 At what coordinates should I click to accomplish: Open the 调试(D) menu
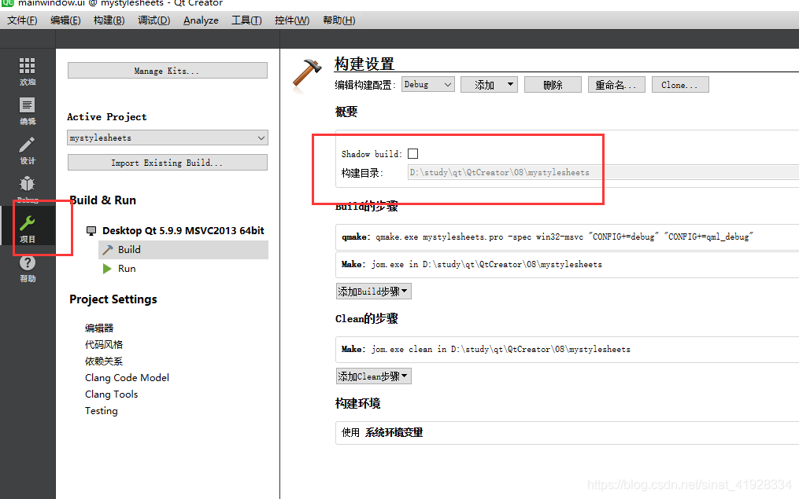point(154,20)
